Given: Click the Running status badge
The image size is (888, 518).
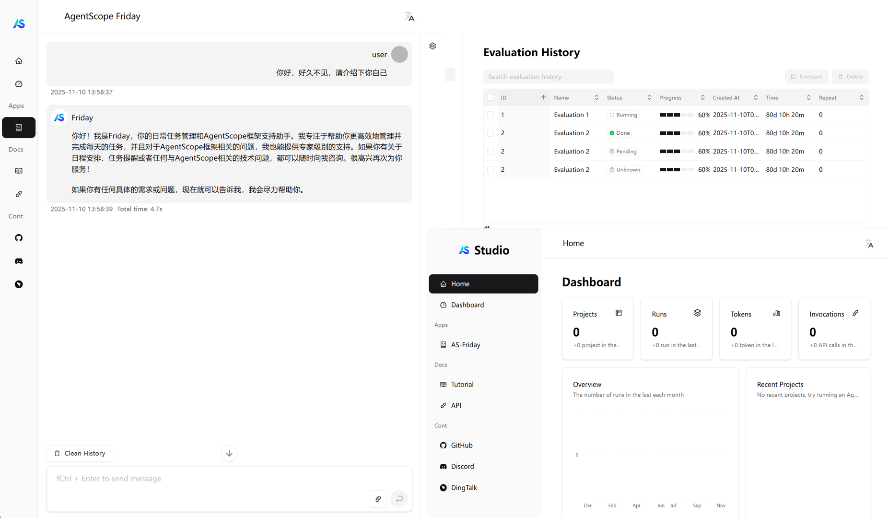Looking at the screenshot, I should [x=623, y=115].
